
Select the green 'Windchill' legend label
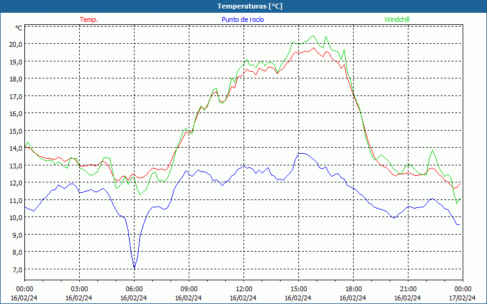point(397,19)
